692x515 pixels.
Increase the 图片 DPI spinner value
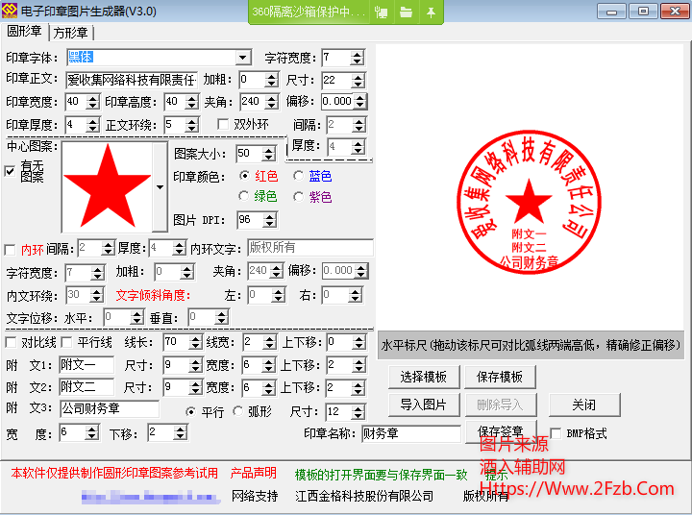(271, 215)
